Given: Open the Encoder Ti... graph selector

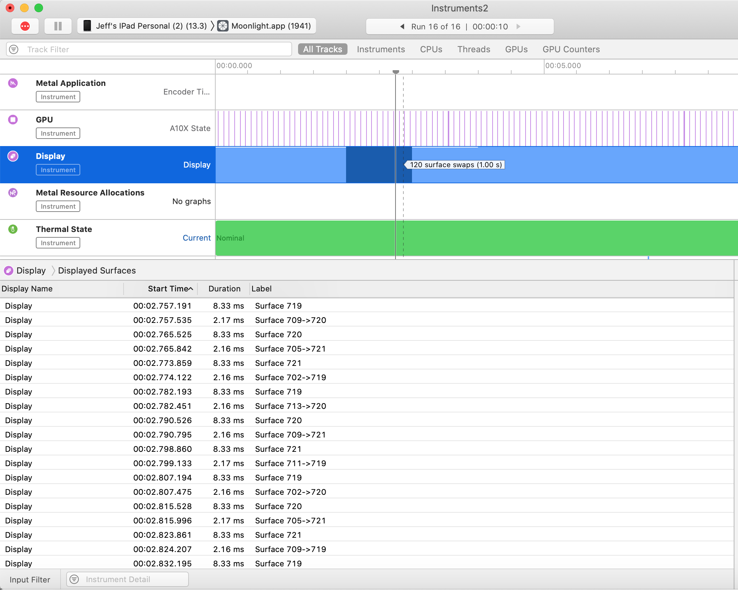Looking at the screenshot, I should pyautogui.click(x=186, y=92).
